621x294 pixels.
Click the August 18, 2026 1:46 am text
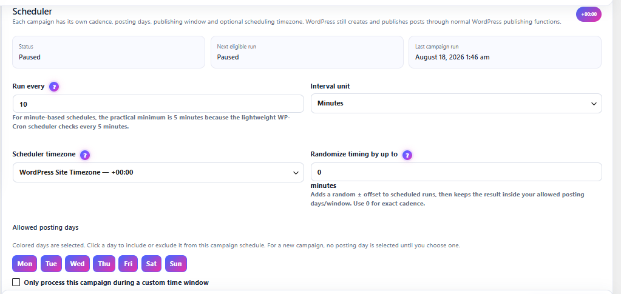tap(452, 57)
